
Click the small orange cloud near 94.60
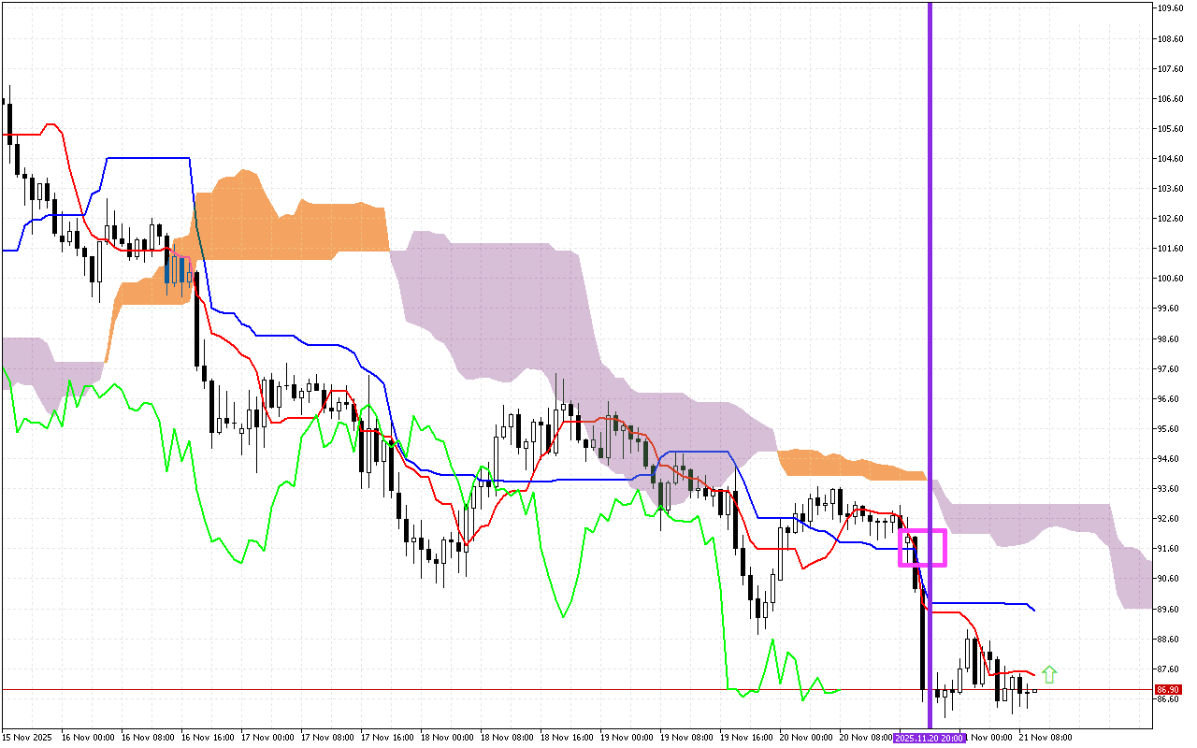coord(842,465)
